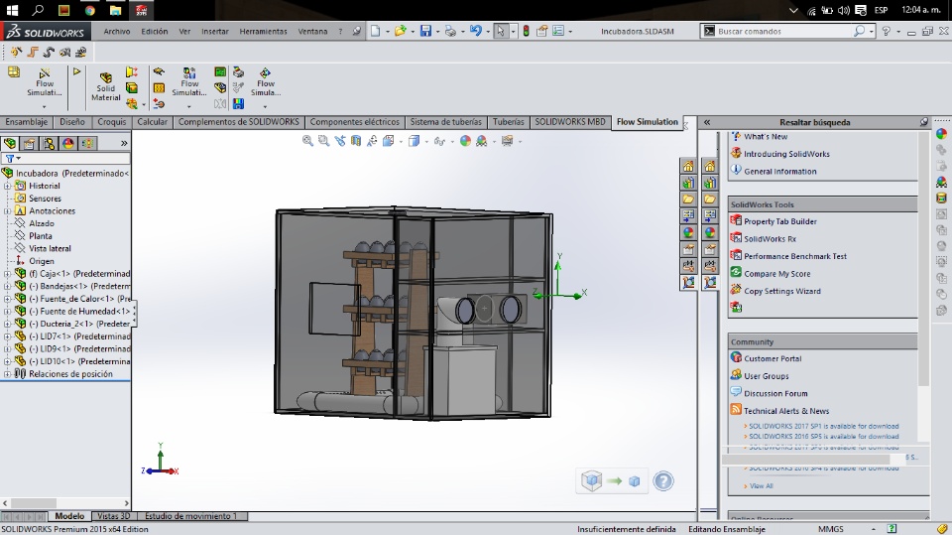Open the FeatureManager design tree tab
The height and width of the screenshot is (535, 952).
click(10, 144)
